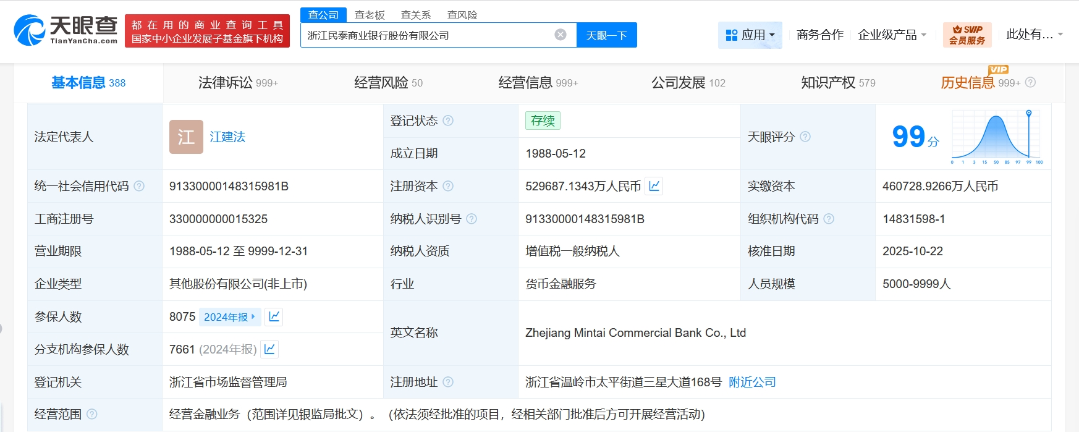Open registered capital trend chart icon
This screenshot has width=1079, height=432.
point(654,186)
